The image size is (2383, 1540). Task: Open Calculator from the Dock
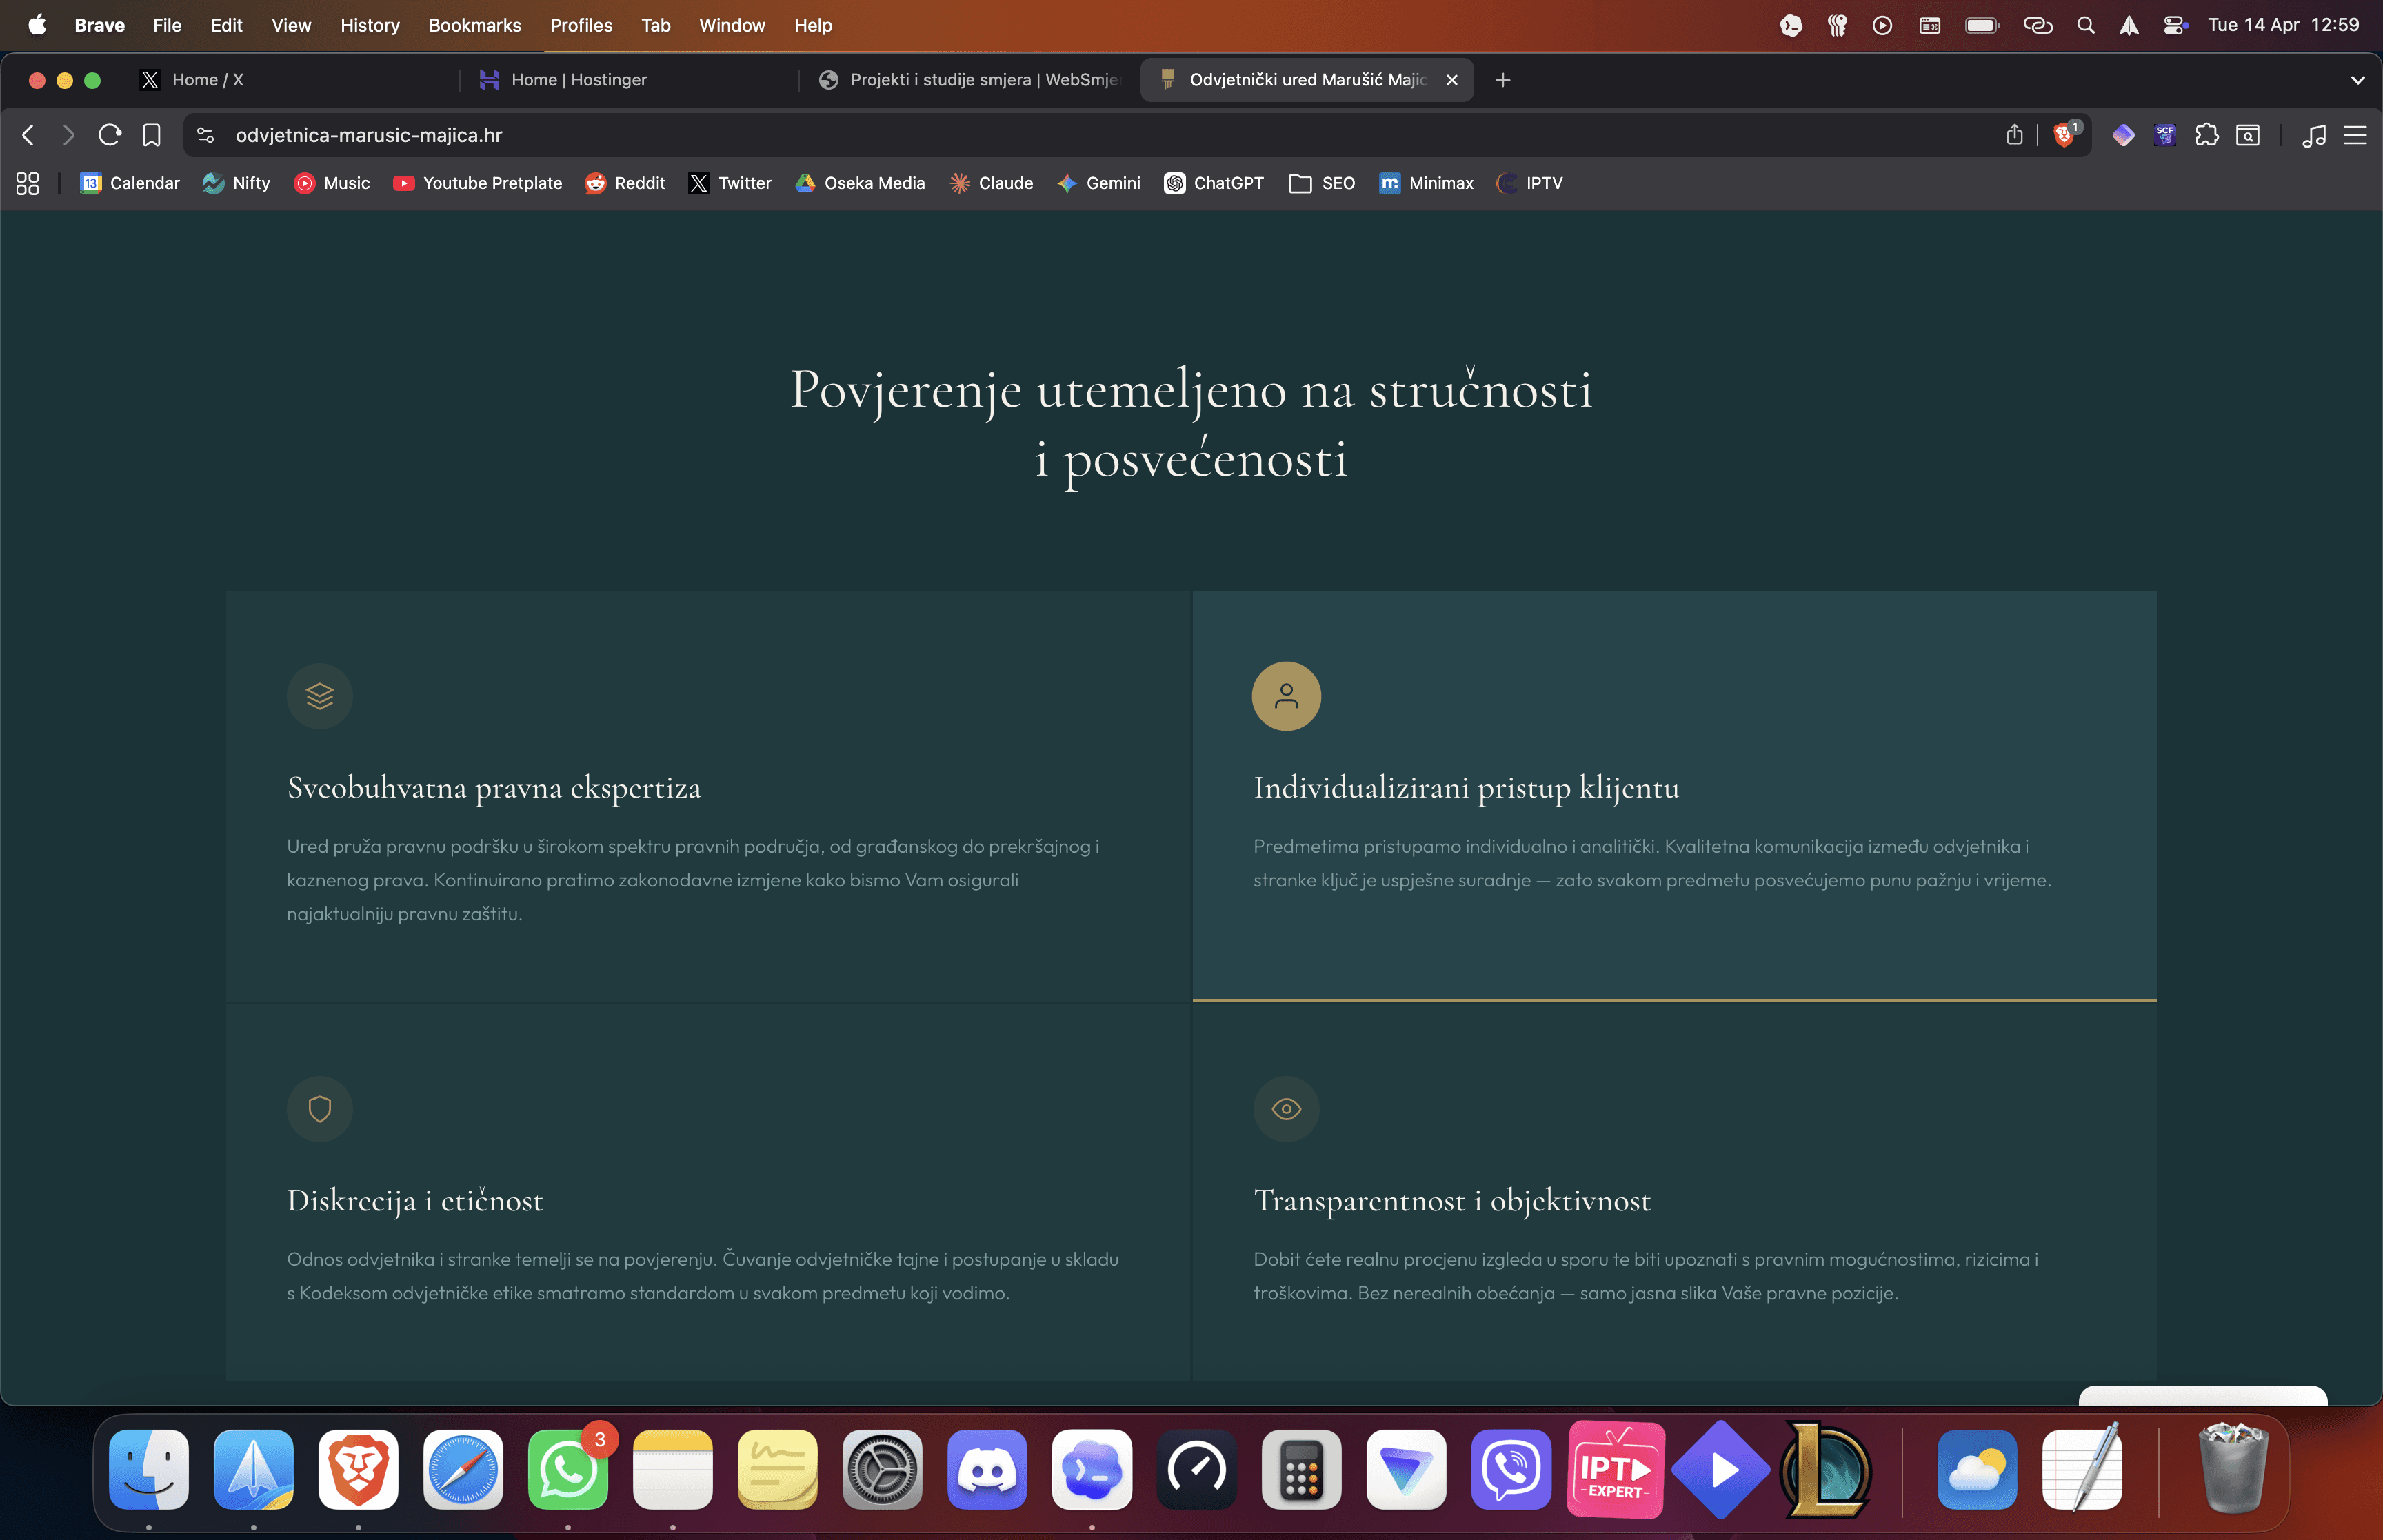point(1301,1470)
